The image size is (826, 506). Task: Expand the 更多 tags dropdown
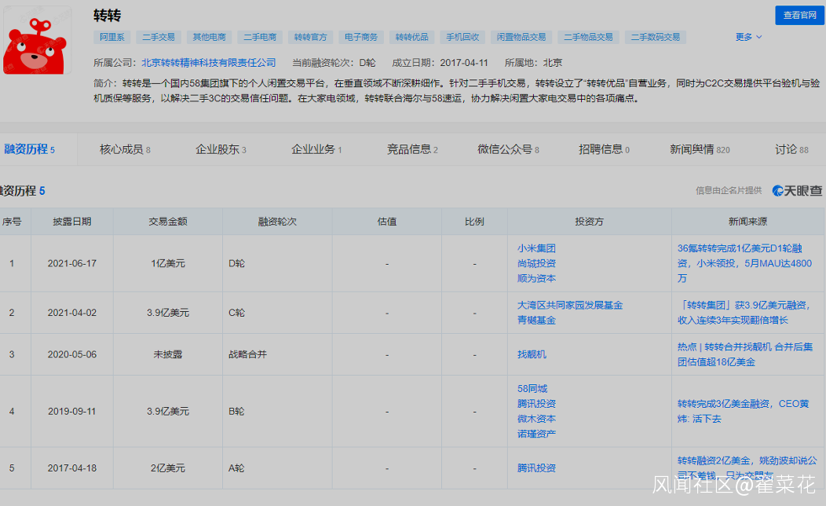[x=748, y=37]
